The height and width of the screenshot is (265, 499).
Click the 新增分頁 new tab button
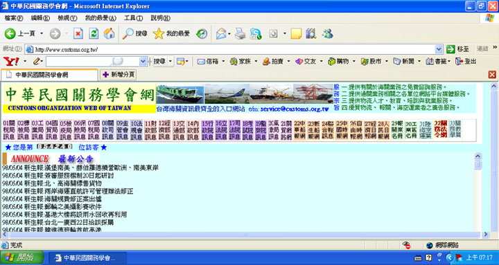[x=119, y=75]
